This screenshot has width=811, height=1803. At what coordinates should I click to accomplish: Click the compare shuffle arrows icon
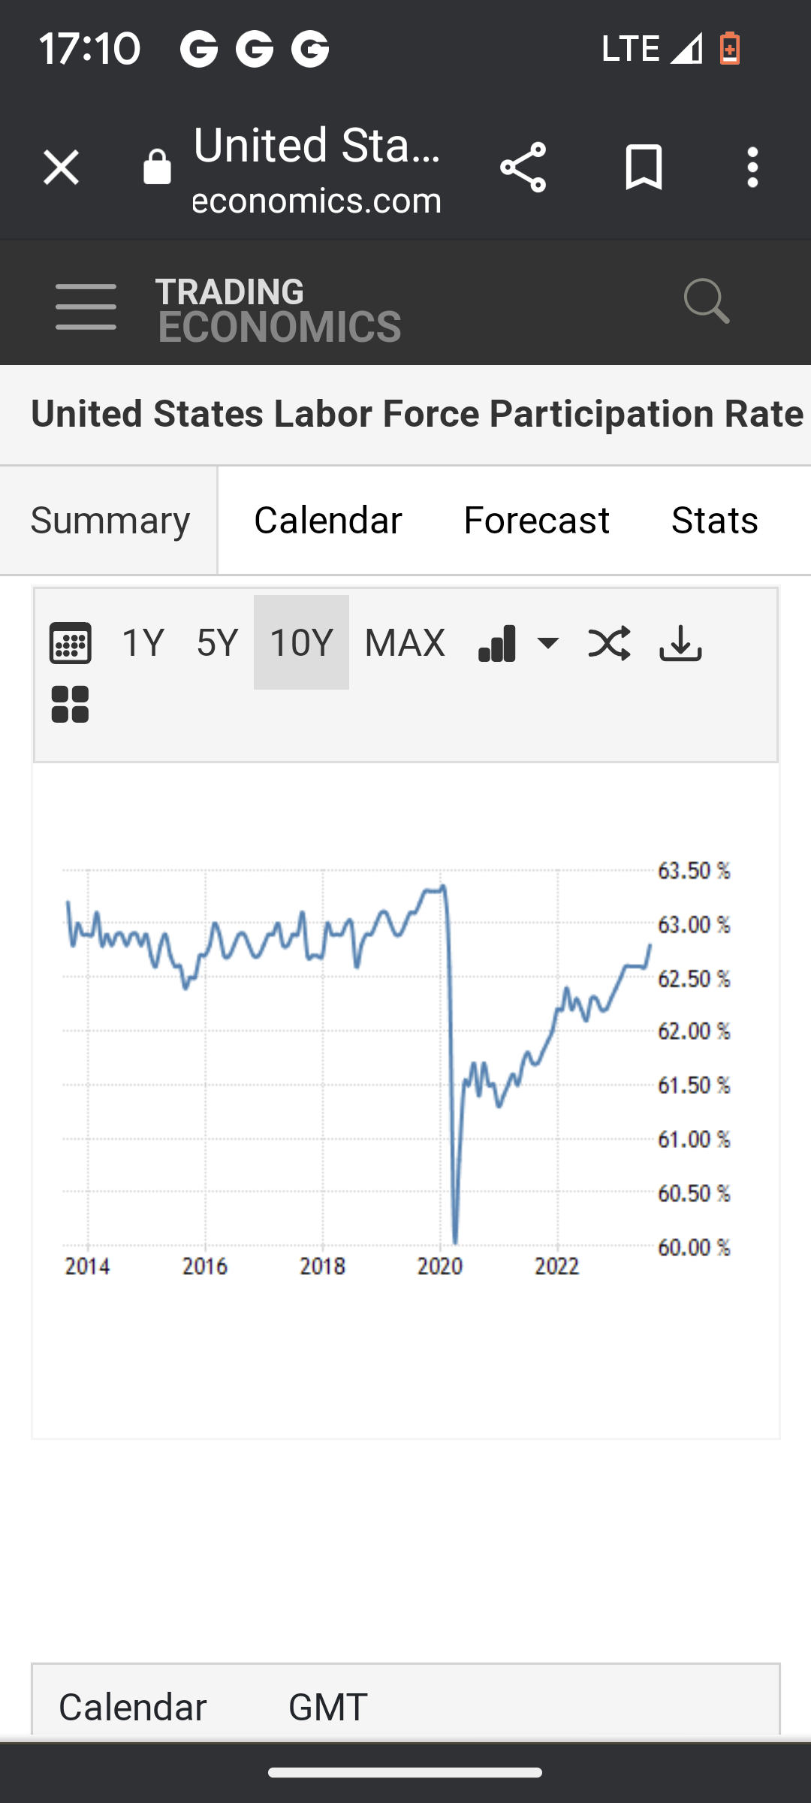click(609, 643)
